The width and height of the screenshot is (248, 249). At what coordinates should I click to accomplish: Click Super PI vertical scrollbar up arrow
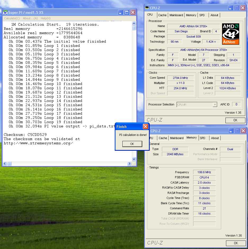[134, 24]
